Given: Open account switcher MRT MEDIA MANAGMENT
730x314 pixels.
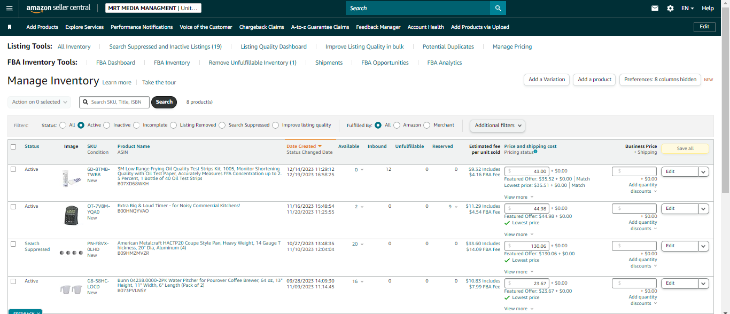Looking at the screenshot, I should 153,8.
